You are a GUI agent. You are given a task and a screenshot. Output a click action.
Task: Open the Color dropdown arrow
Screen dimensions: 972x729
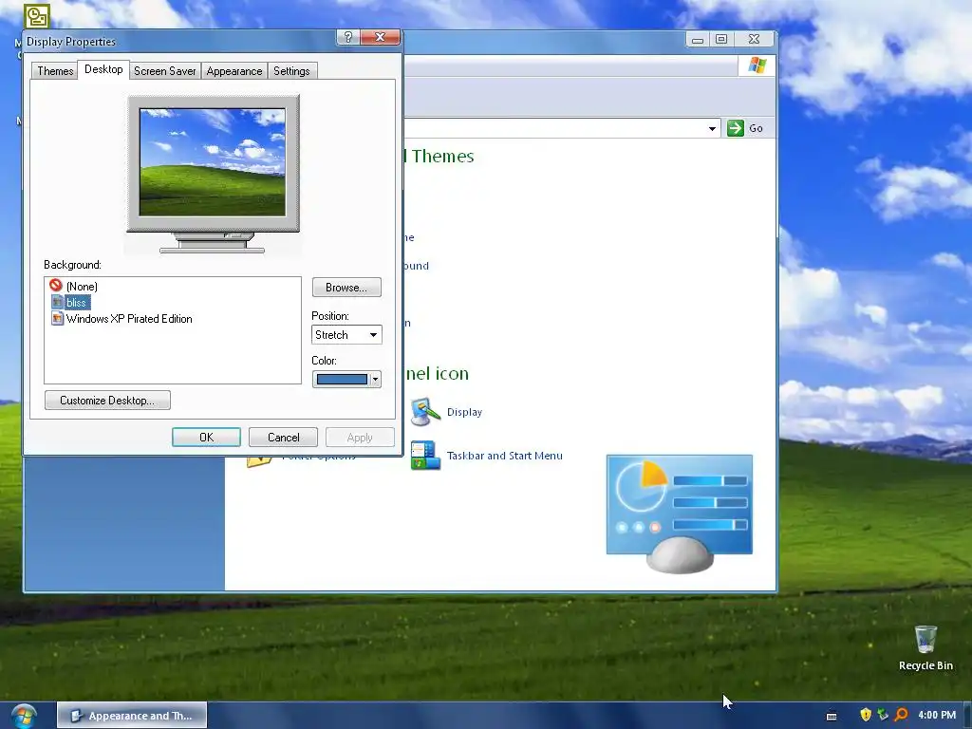pyautogui.click(x=375, y=380)
